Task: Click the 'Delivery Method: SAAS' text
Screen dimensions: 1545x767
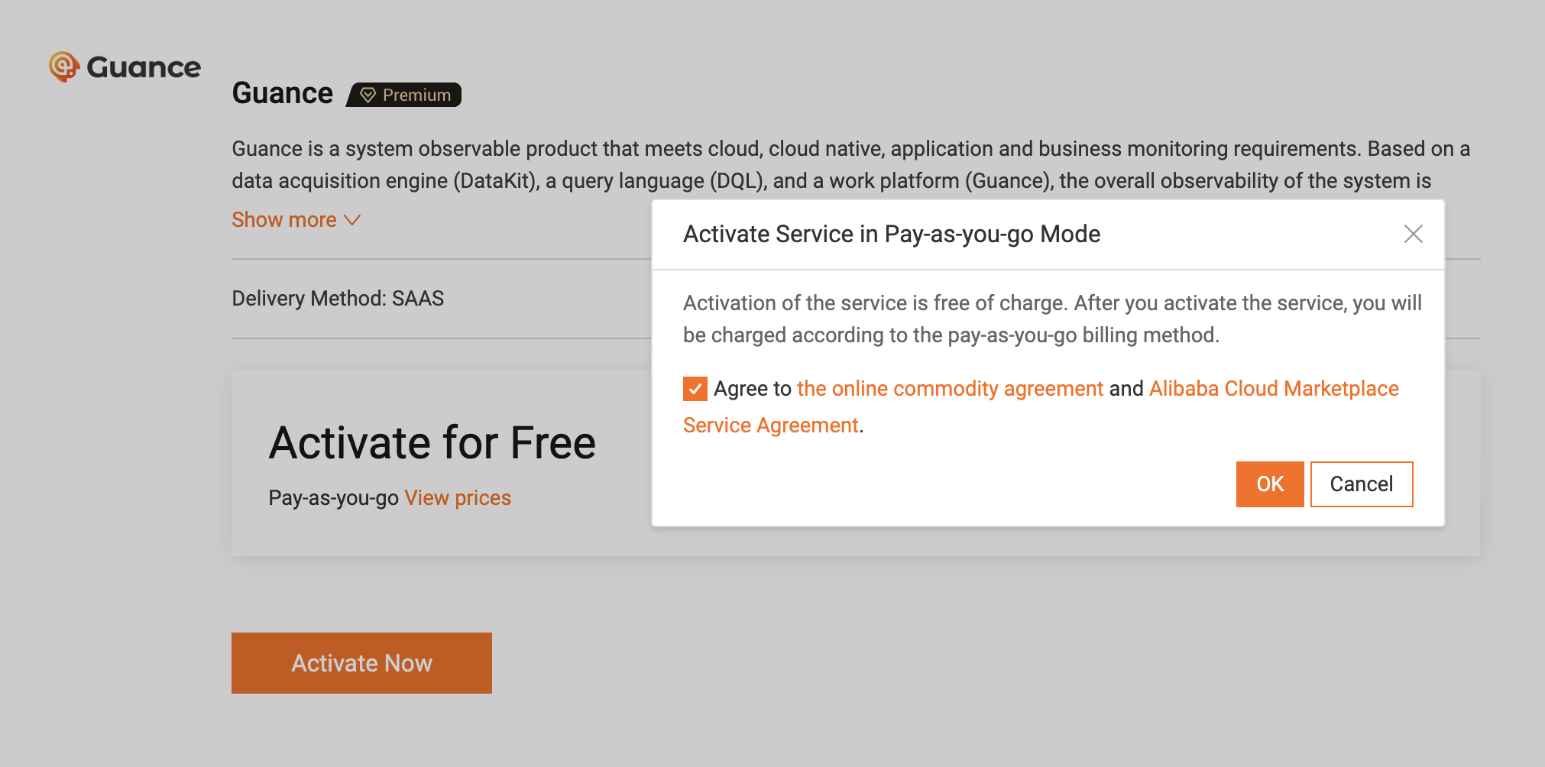Action: tap(338, 299)
